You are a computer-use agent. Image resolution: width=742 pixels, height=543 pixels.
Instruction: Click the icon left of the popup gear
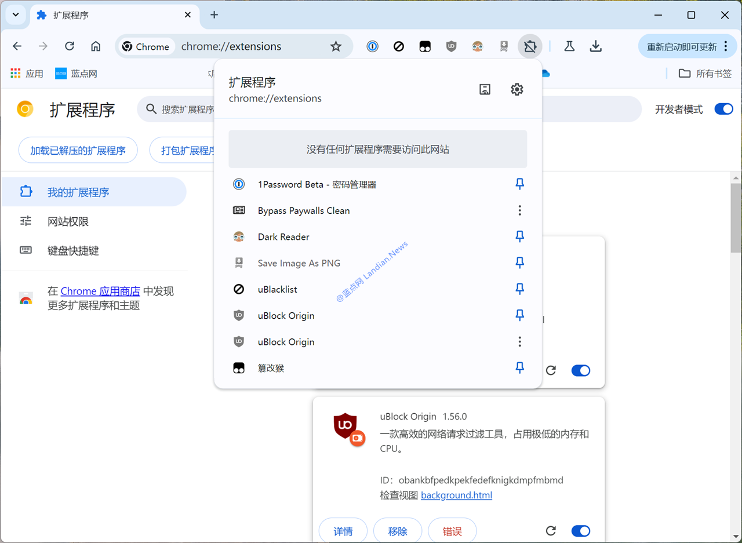click(x=485, y=89)
